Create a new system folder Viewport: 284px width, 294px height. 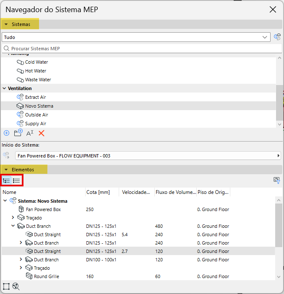pyautogui.click(x=18, y=133)
